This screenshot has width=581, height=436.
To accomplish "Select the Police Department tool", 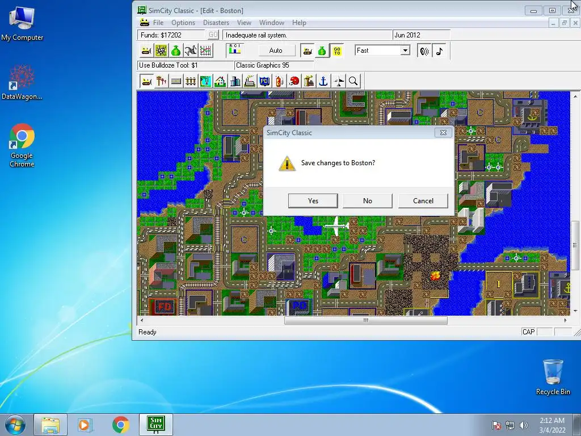I will pos(264,81).
